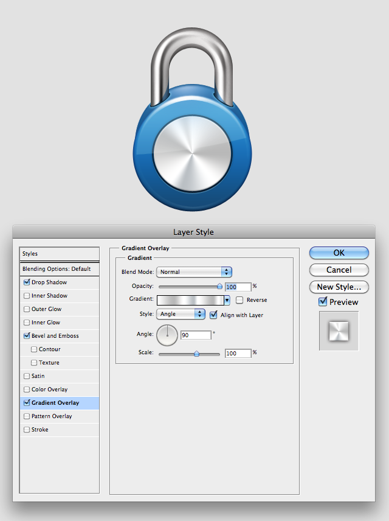
Task: Enable the Contour checkbox
Action: pos(34,349)
